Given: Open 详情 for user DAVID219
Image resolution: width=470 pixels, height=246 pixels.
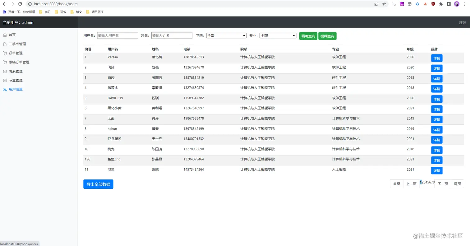Looking at the screenshot, I should pyautogui.click(x=437, y=99).
